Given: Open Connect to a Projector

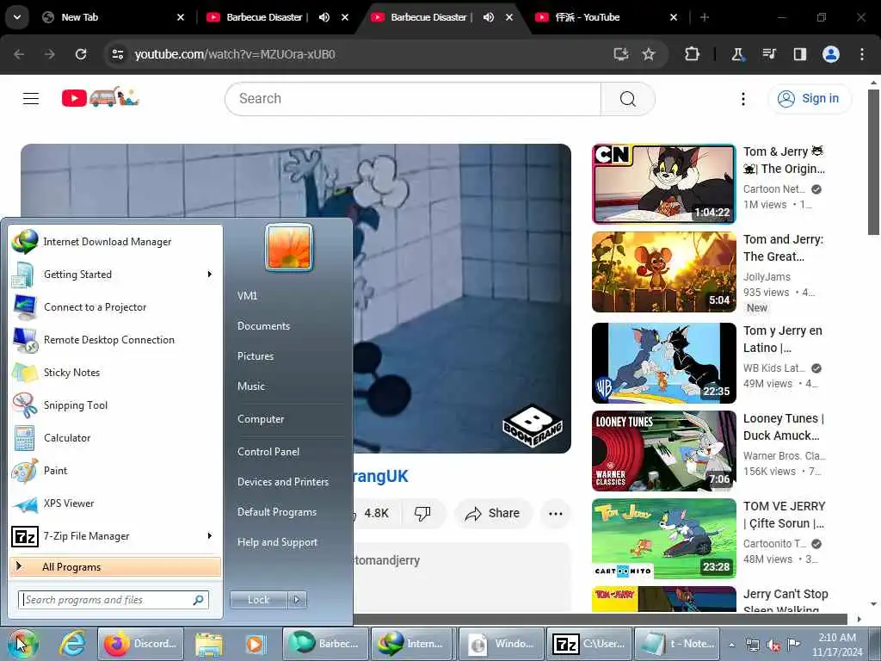Looking at the screenshot, I should point(115,307).
